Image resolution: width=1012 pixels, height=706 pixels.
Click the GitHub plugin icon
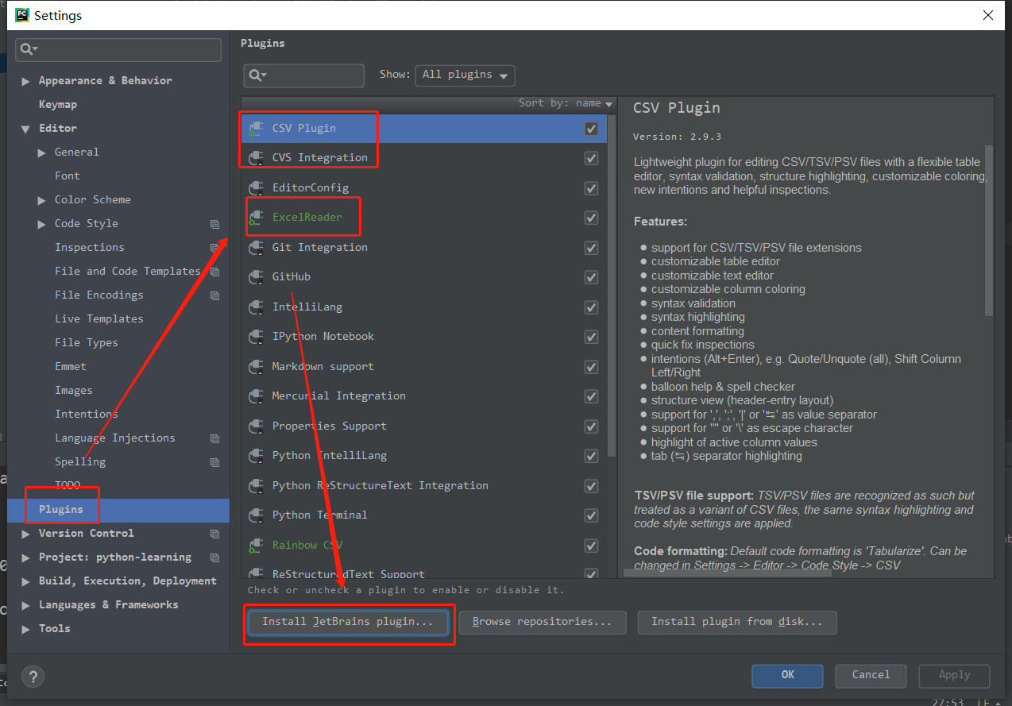pyautogui.click(x=256, y=277)
